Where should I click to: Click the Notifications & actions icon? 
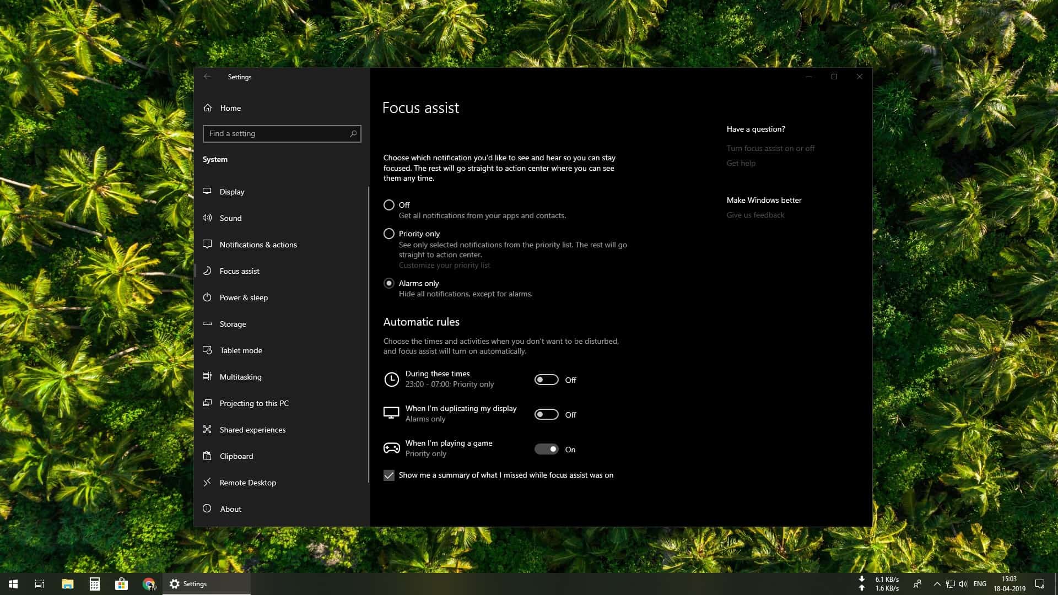point(207,244)
